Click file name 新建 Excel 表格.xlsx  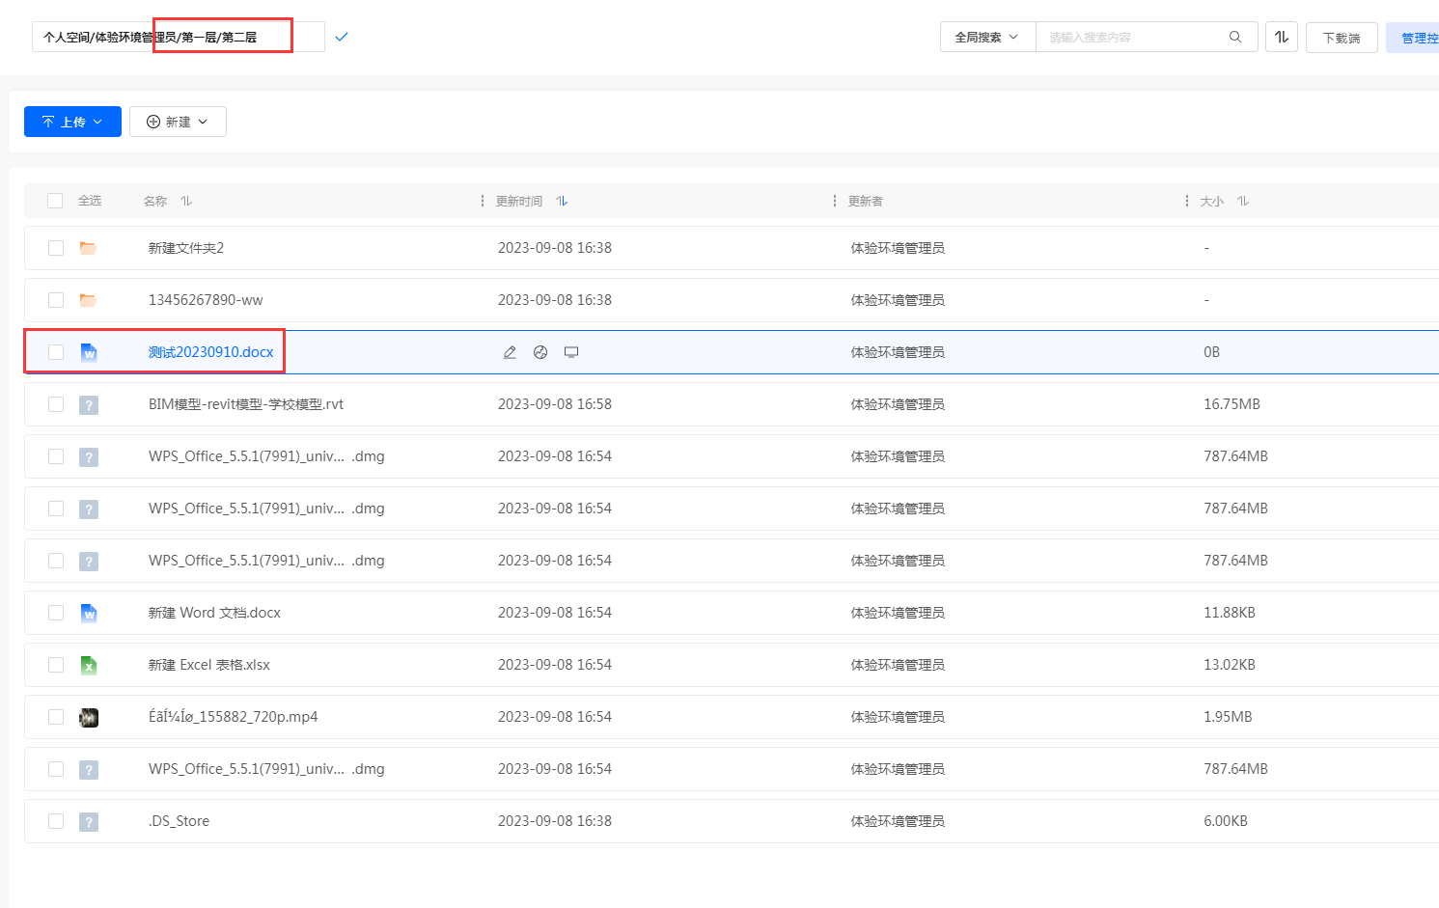209,665
